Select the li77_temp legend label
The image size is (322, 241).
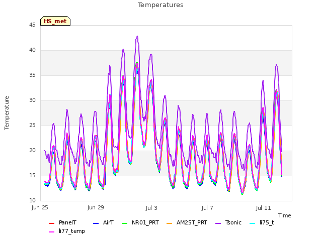point(72,231)
